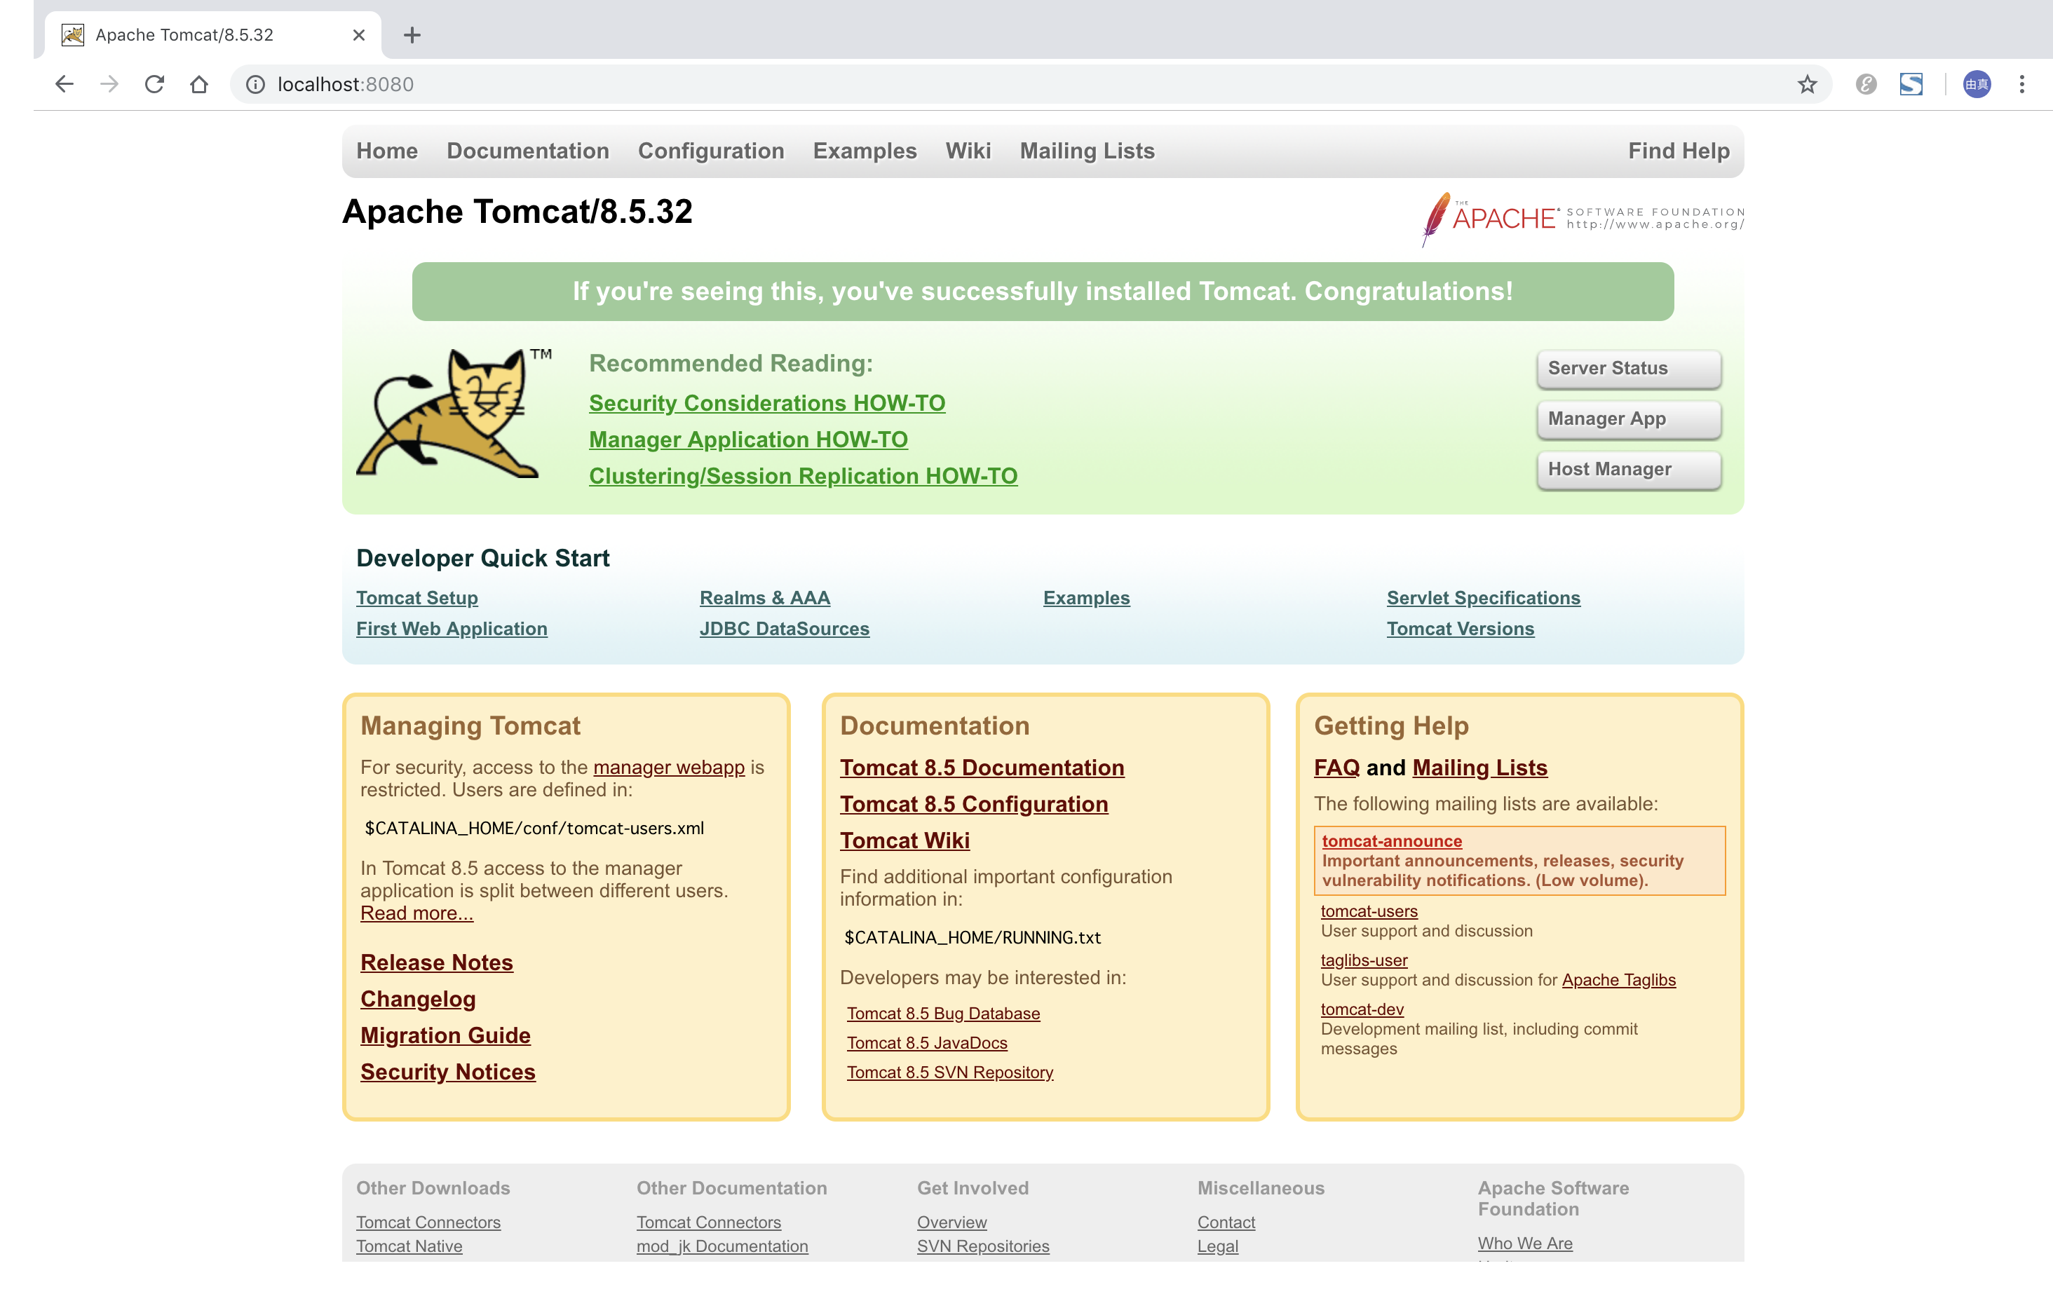This screenshot has height=1301, width=2053.
Task: Open the tomcat-announce mailing list
Action: 1391,841
